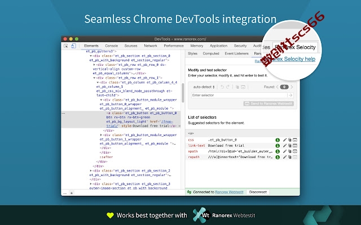The image size is (361, 225).
Task: Click the connection status arrows icon
Action: (x=190, y=192)
